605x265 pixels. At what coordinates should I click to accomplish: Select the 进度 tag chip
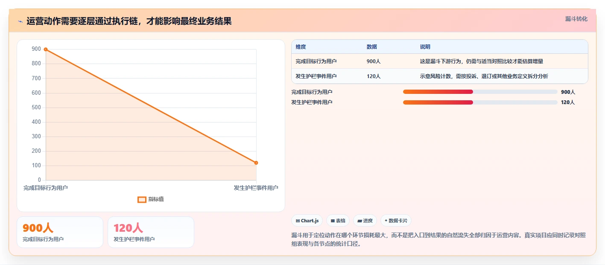(x=365, y=221)
